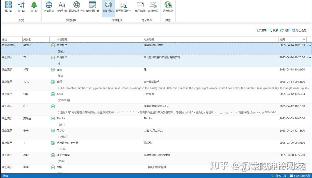Select the 3D isometric number message text
This screenshot has width=312, height=178.
(184, 88)
